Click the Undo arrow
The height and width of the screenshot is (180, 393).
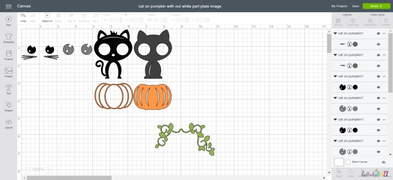23,16
